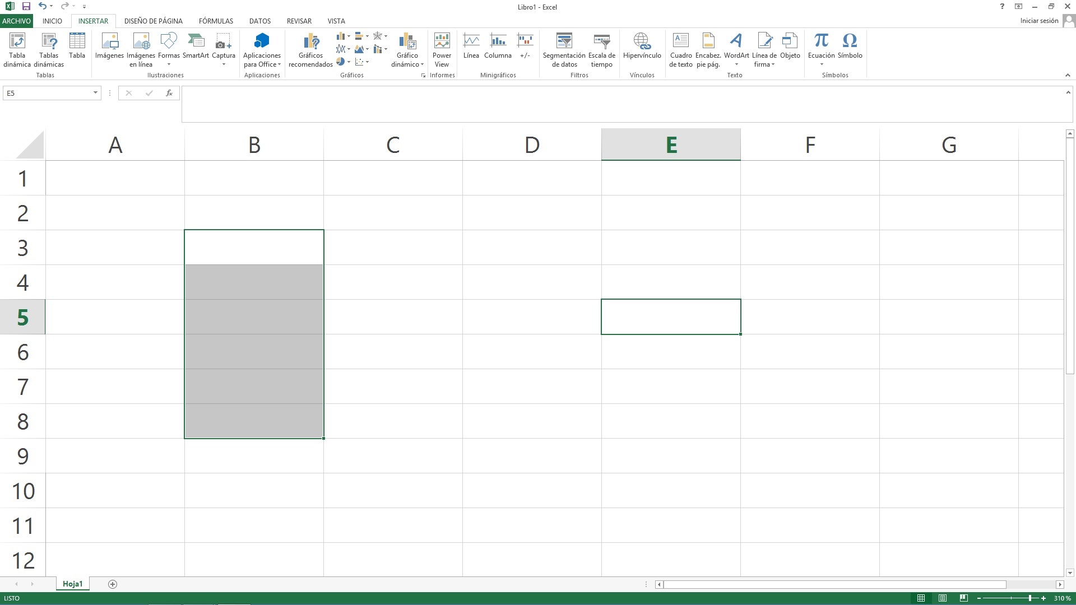
Task: Open the Name Box dropdown arrow
Action: point(95,93)
